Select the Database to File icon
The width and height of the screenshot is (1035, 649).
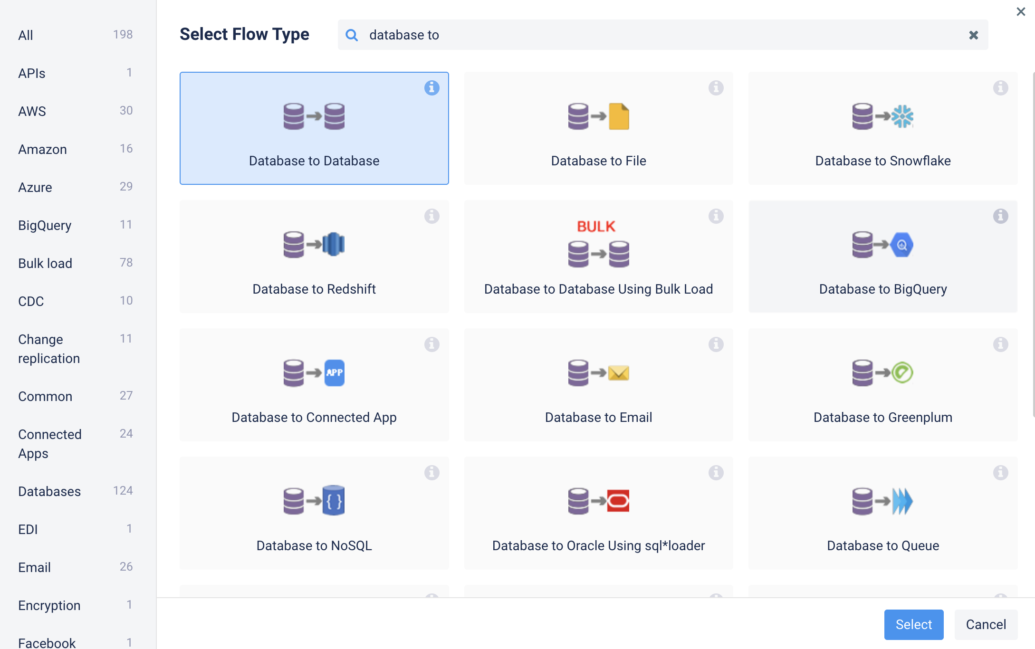coord(598,116)
